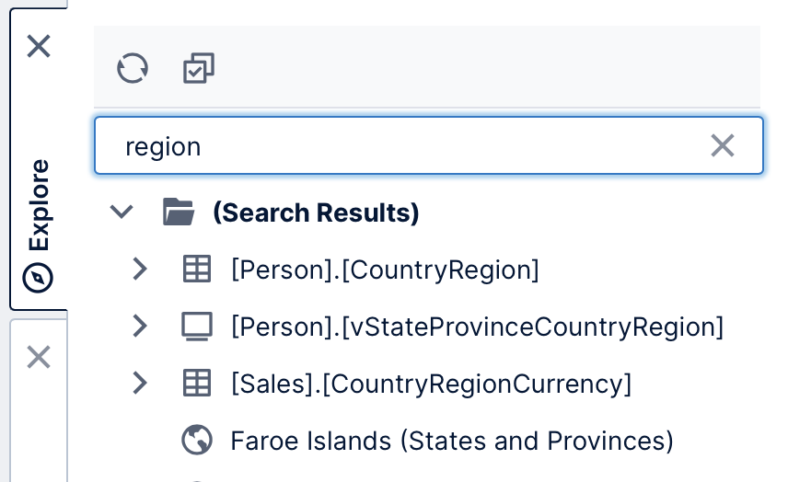Screen dimensions: 788x482
Task: Toggle the multi-select checkboxes icon
Action: click(x=199, y=68)
